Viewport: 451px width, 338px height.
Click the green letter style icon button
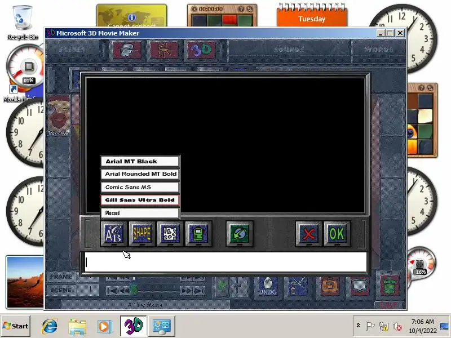198,234
